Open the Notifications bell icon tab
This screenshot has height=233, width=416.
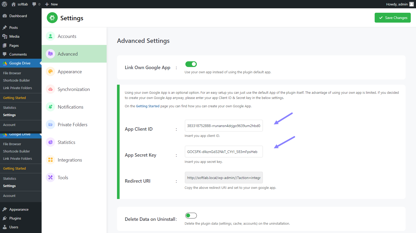50,107
